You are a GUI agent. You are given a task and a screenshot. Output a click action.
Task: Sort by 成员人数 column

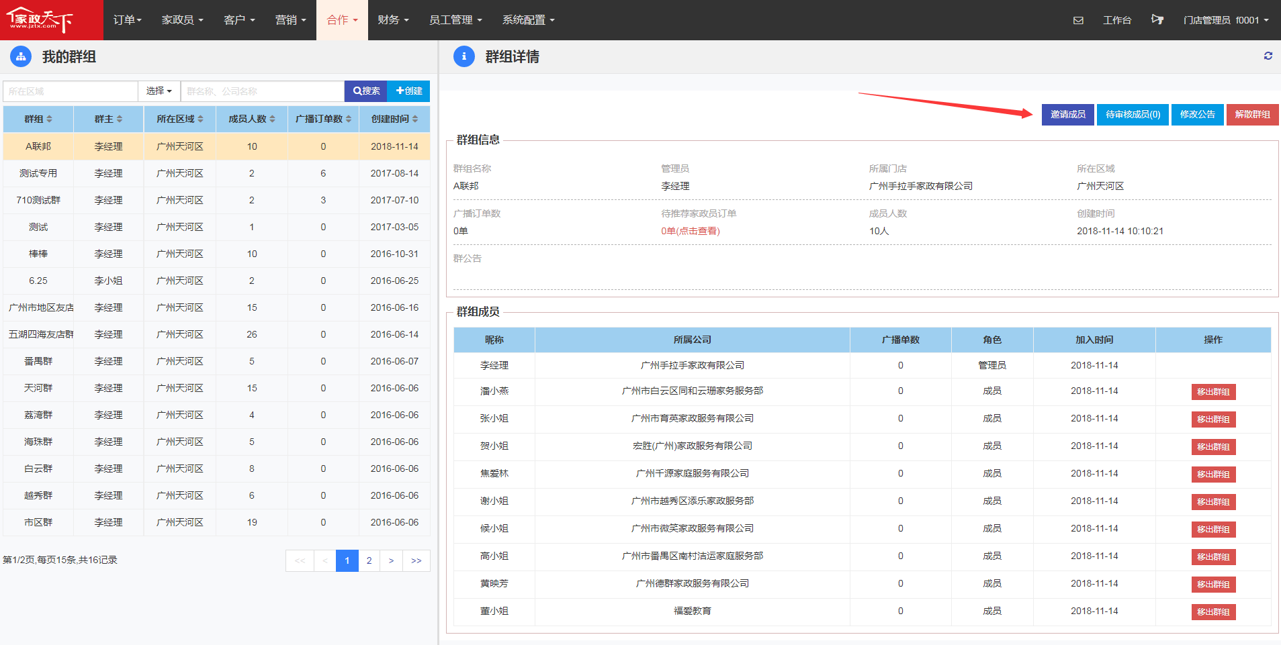point(252,119)
